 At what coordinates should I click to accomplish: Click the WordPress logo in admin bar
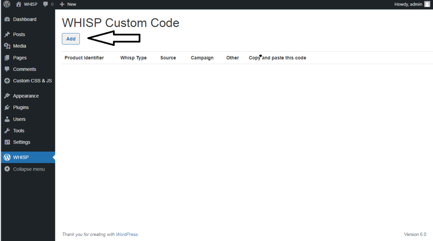click(7, 4)
